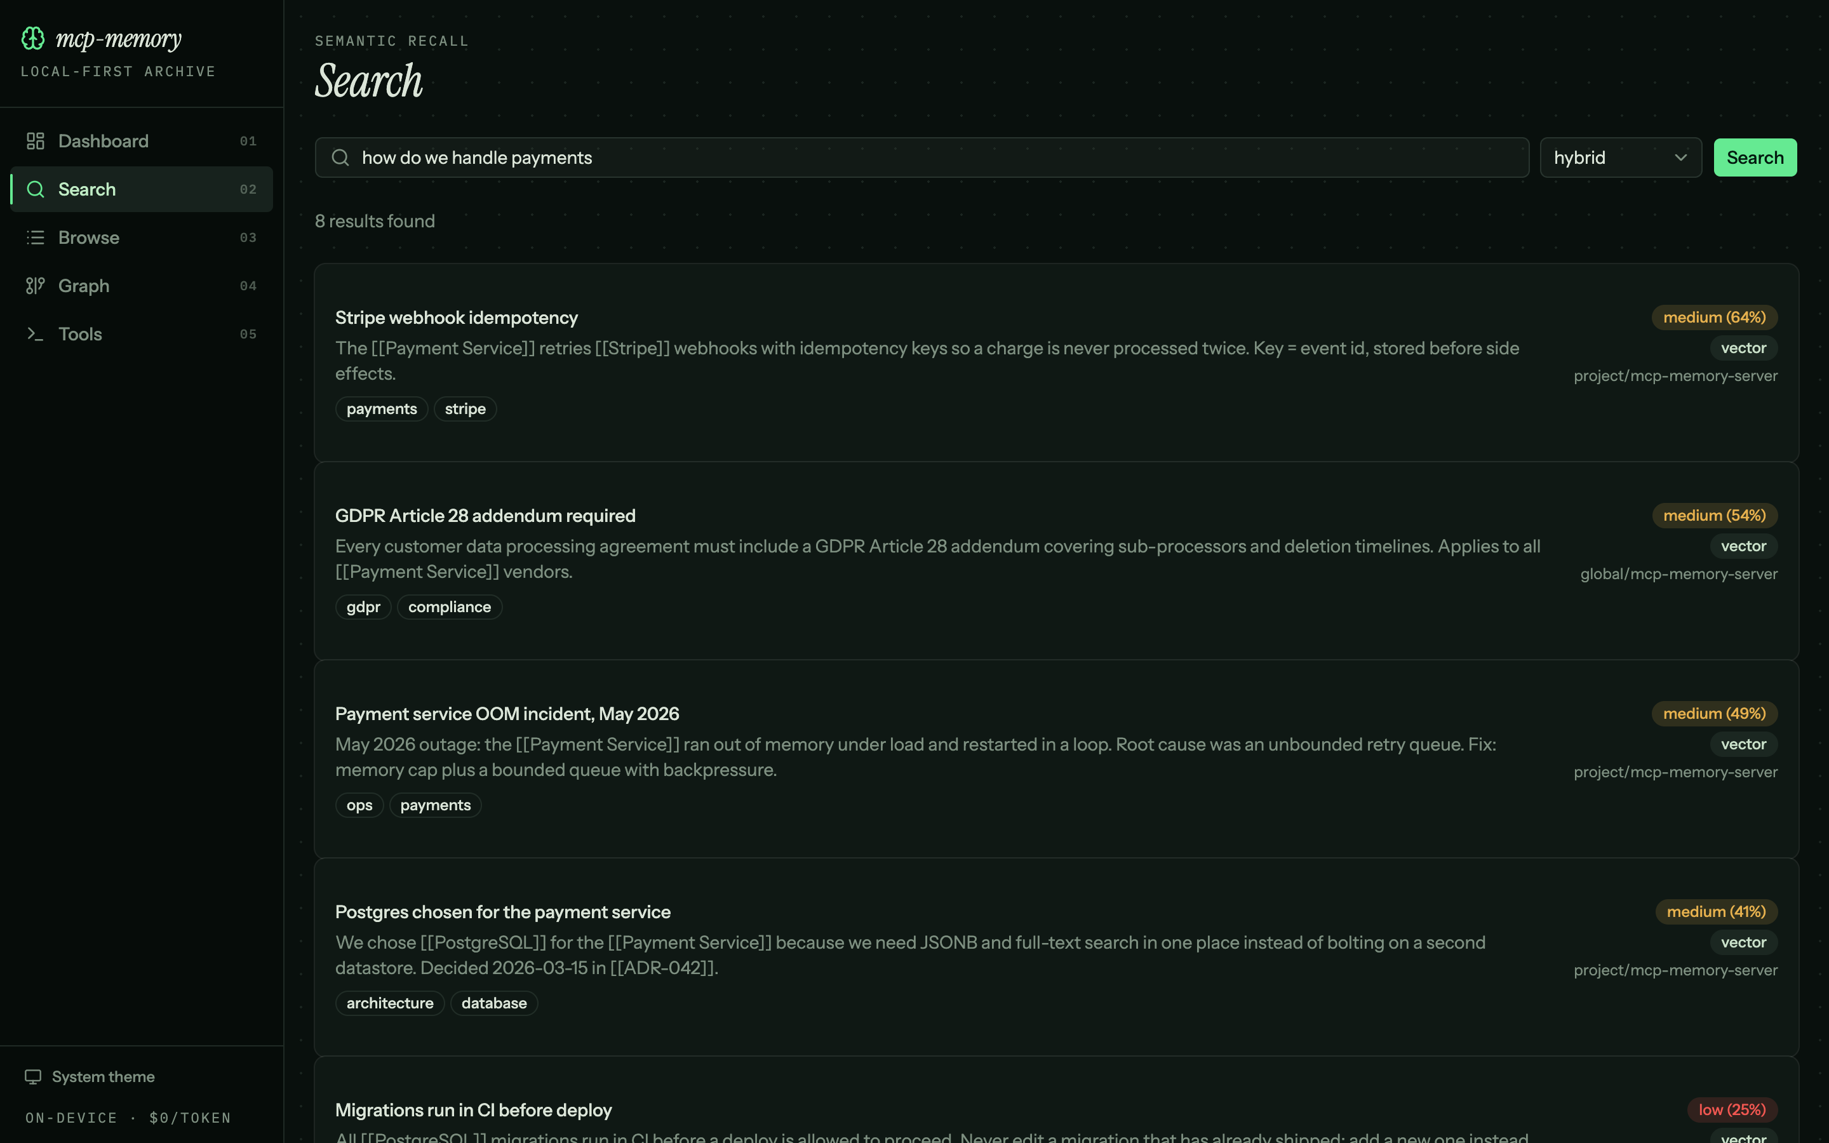The width and height of the screenshot is (1829, 1143).
Task: Click the architecture tag
Action: click(390, 1003)
